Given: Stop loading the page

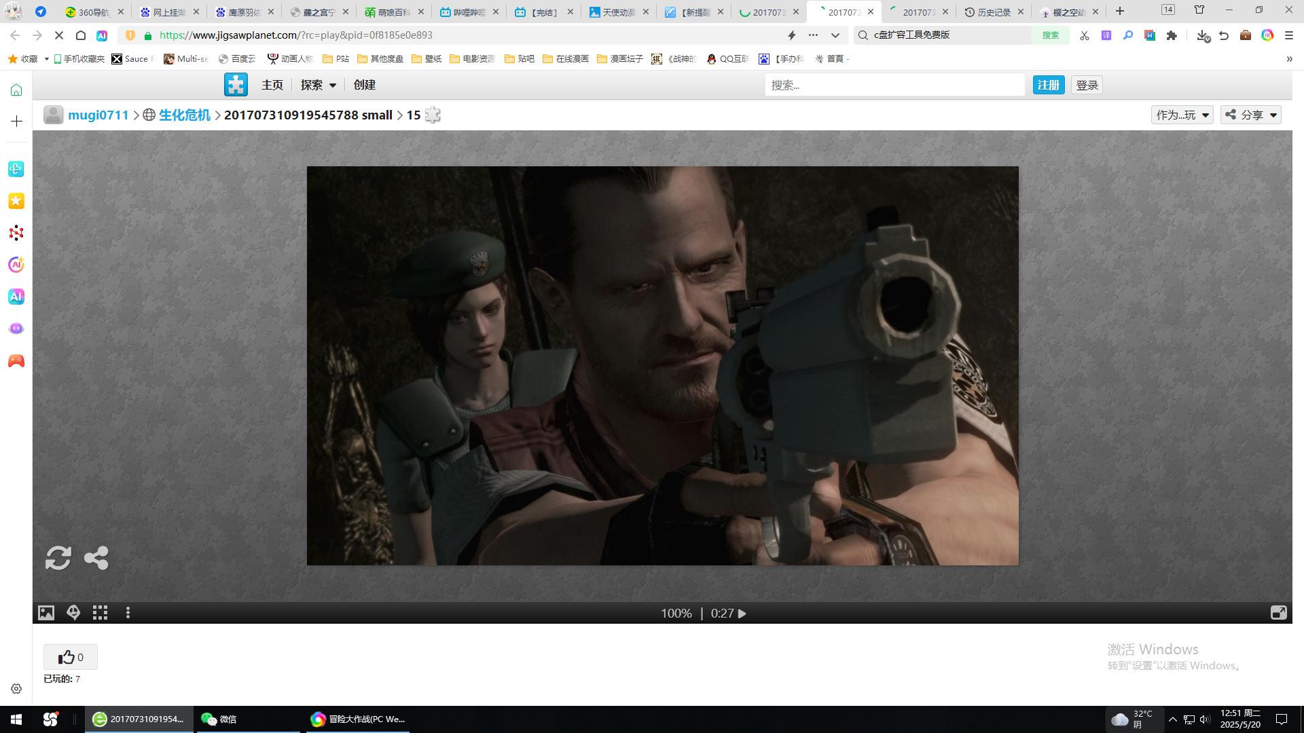Looking at the screenshot, I should point(59,35).
